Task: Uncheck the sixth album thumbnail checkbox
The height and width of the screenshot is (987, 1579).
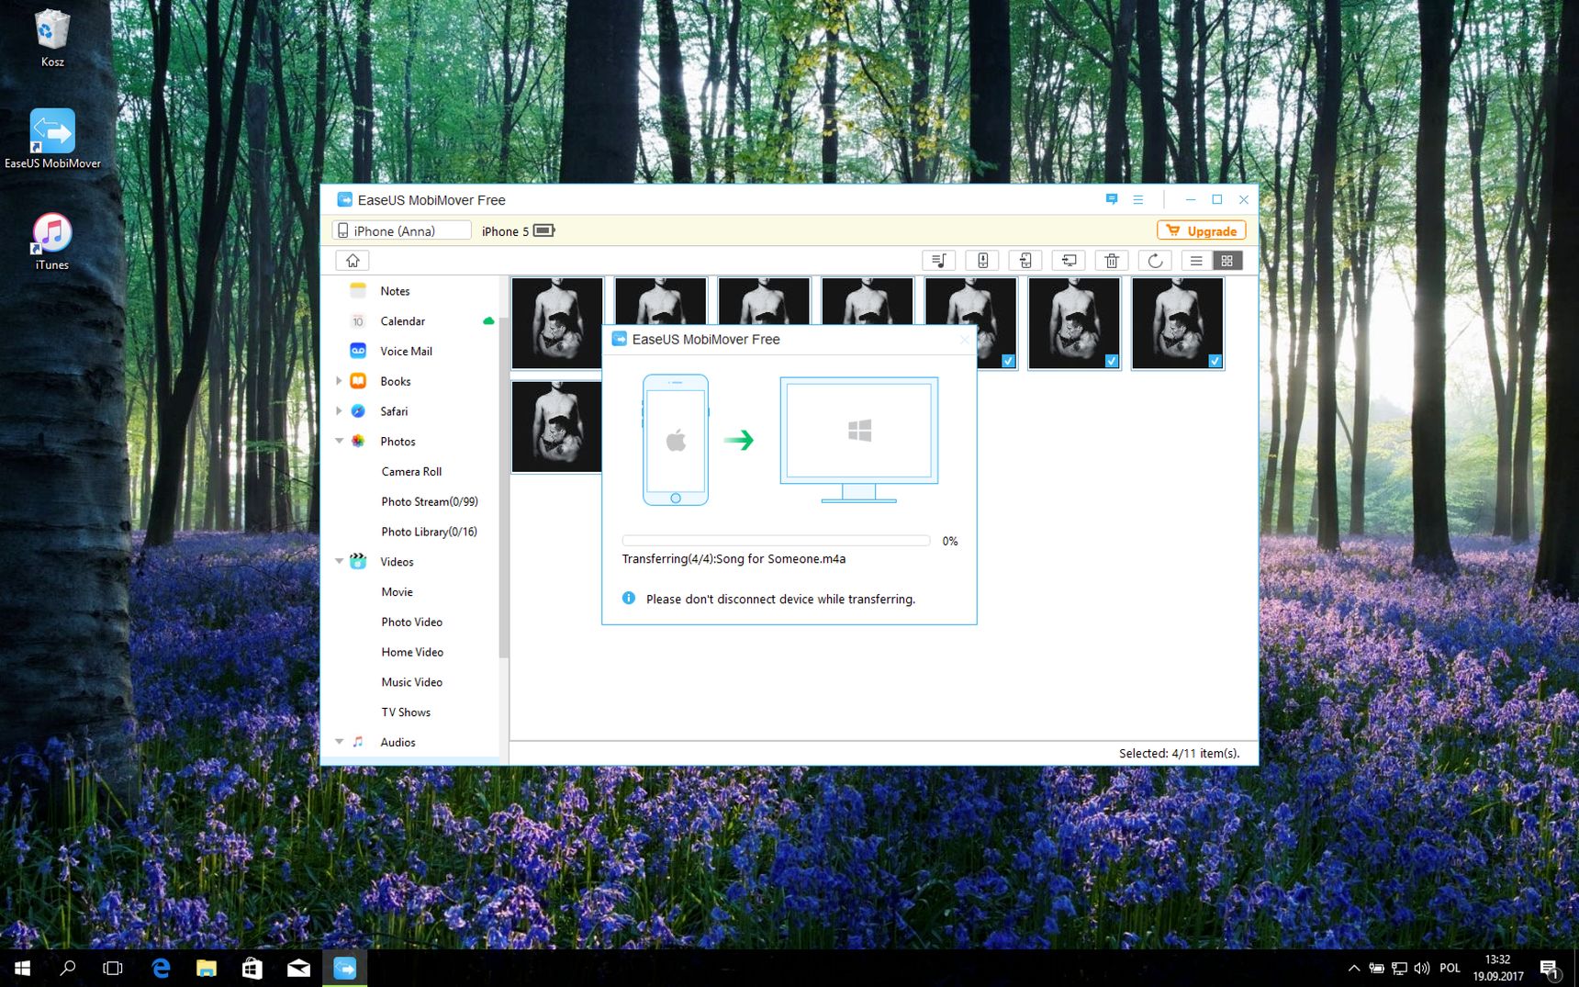Action: click(x=1112, y=361)
